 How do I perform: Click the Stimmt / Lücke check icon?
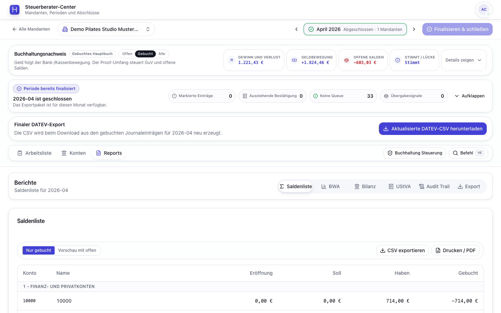(398, 60)
